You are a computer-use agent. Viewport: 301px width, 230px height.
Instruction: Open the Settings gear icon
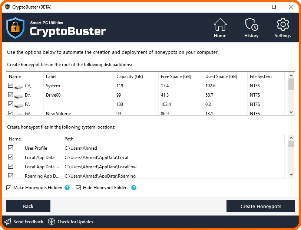(283, 25)
